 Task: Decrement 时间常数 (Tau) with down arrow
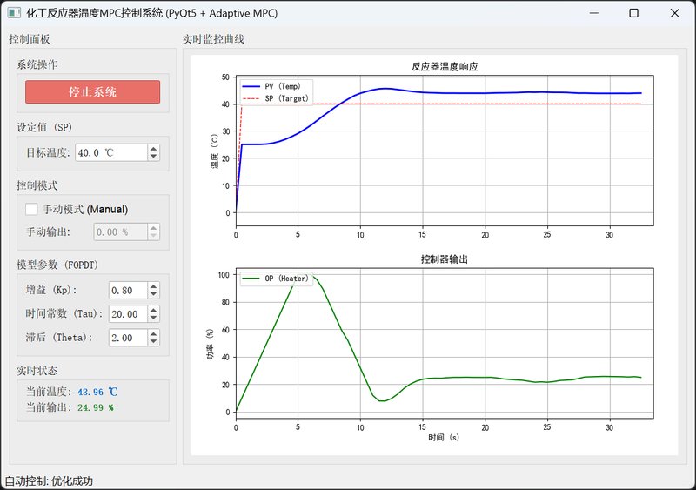(x=154, y=318)
